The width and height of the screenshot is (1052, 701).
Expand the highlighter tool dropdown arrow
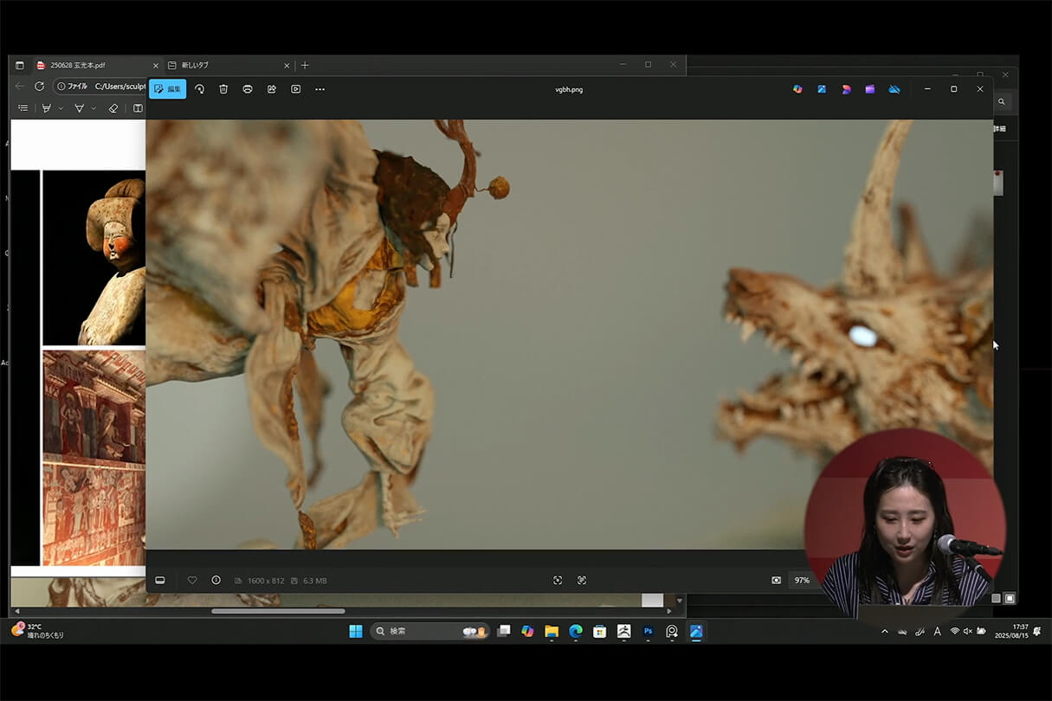pos(60,108)
